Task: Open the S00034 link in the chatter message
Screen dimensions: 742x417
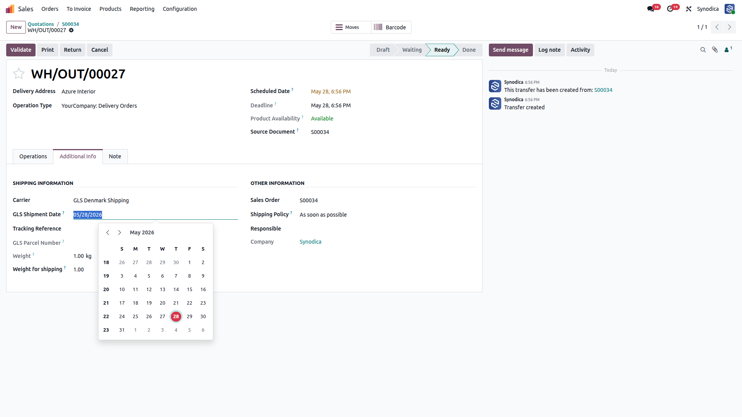Action: click(x=603, y=90)
